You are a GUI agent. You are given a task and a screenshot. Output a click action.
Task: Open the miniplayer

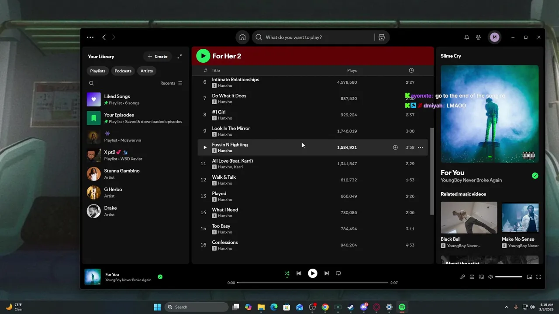(529, 277)
